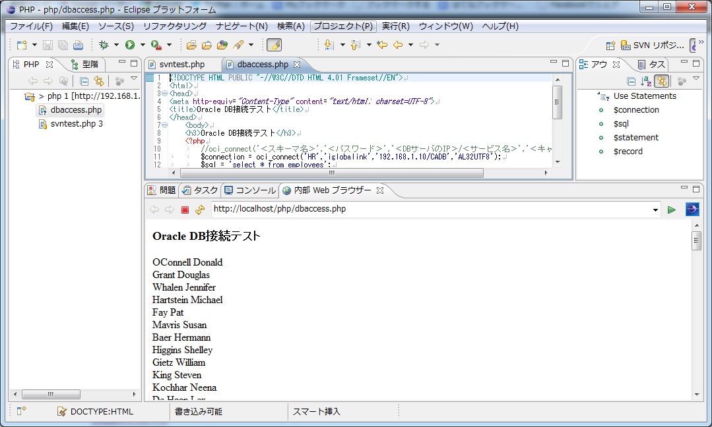This screenshot has height=427, width=712.
Task: Open the External Tools dropdown arrow
Action: [170, 45]
